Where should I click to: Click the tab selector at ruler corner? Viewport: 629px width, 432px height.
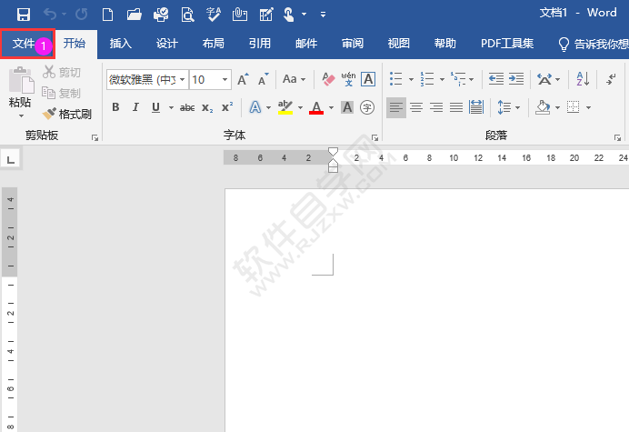coord(10,159)
